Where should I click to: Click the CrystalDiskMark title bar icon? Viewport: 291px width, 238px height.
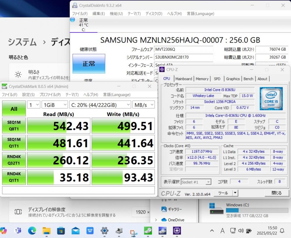coord(4,86)
